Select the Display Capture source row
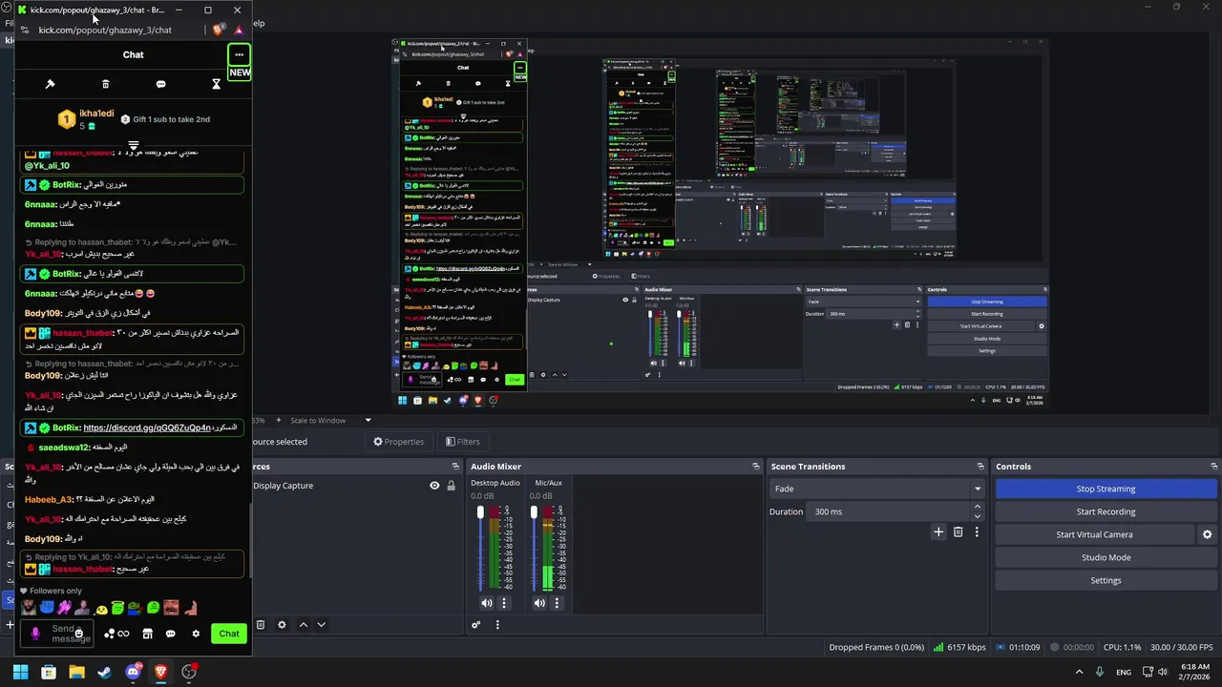 click(353, 486)
